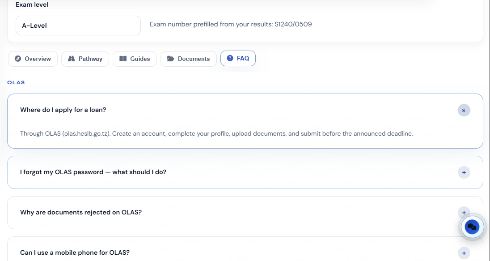The height and width of the screenshot is (261, 490).
Task: Expand the forgot OLAS password question
Action: click(464, 172)
